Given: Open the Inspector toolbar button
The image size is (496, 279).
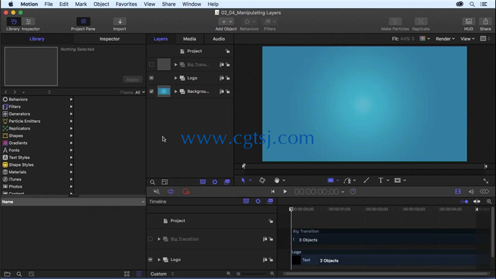Looking at the screenshot, I should click(28, 22).
